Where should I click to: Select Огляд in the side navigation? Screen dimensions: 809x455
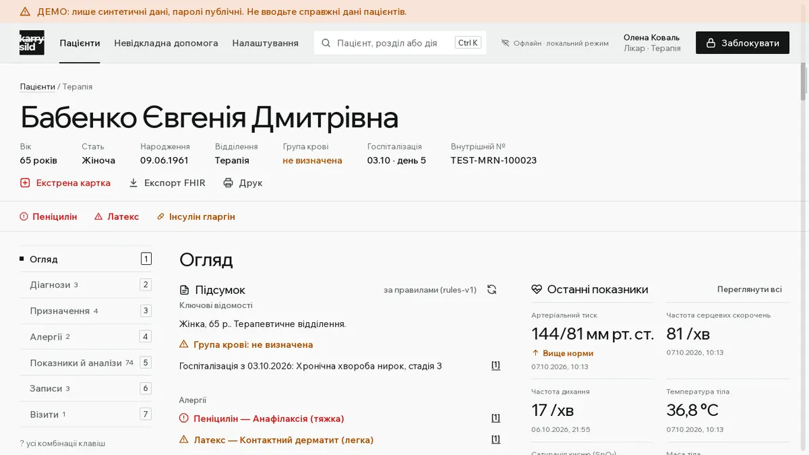(86, 259)
